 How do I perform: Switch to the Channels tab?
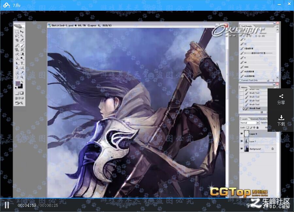(254, 119)
